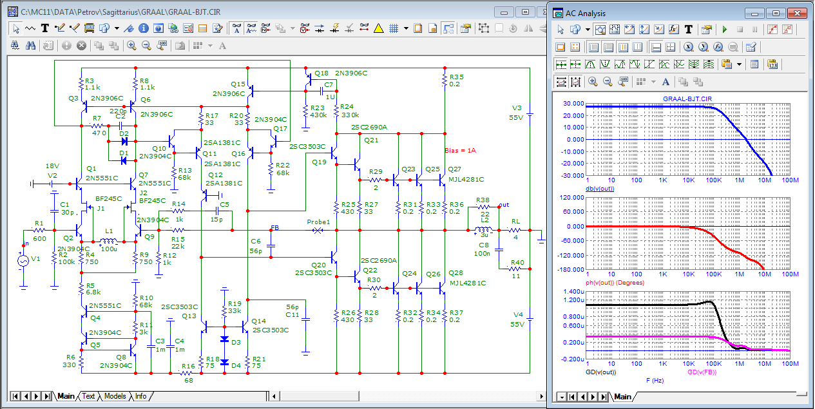Open the Text tab of schematic
This screenshot has height=409, width=815.
pyautogui.click(x=88, y=396)
